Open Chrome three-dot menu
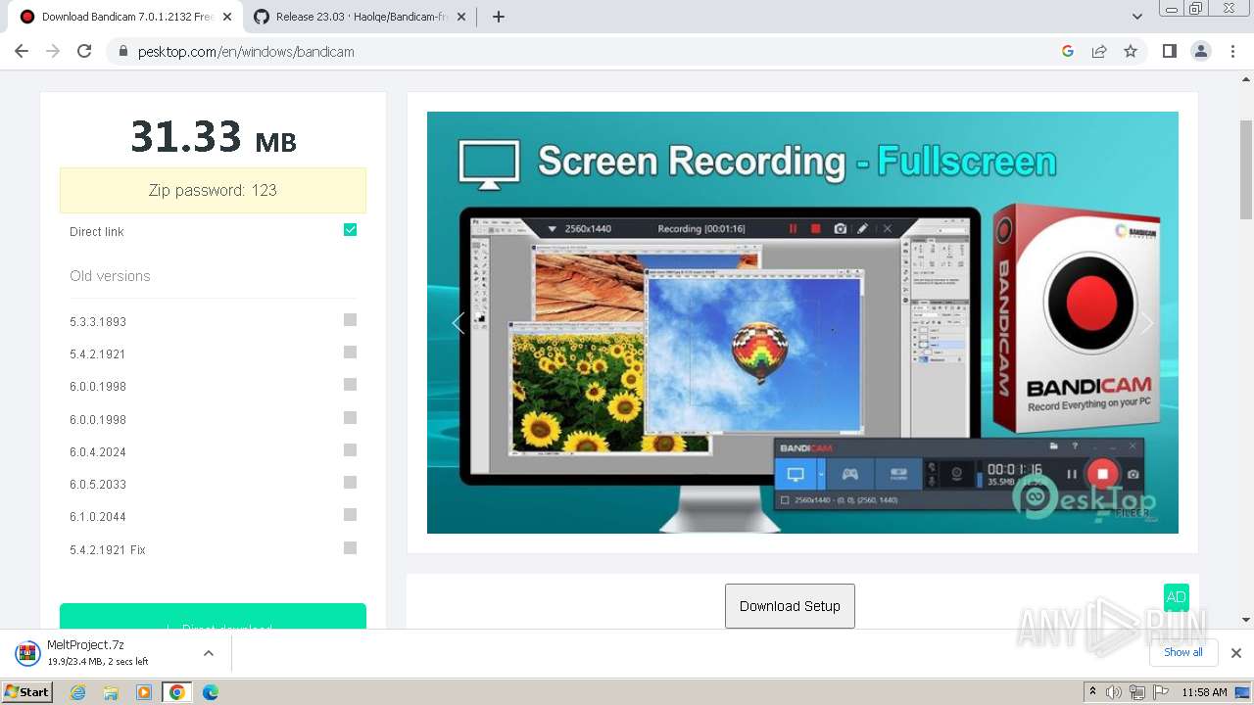 pyautogui.click(x=1232, y=51)
